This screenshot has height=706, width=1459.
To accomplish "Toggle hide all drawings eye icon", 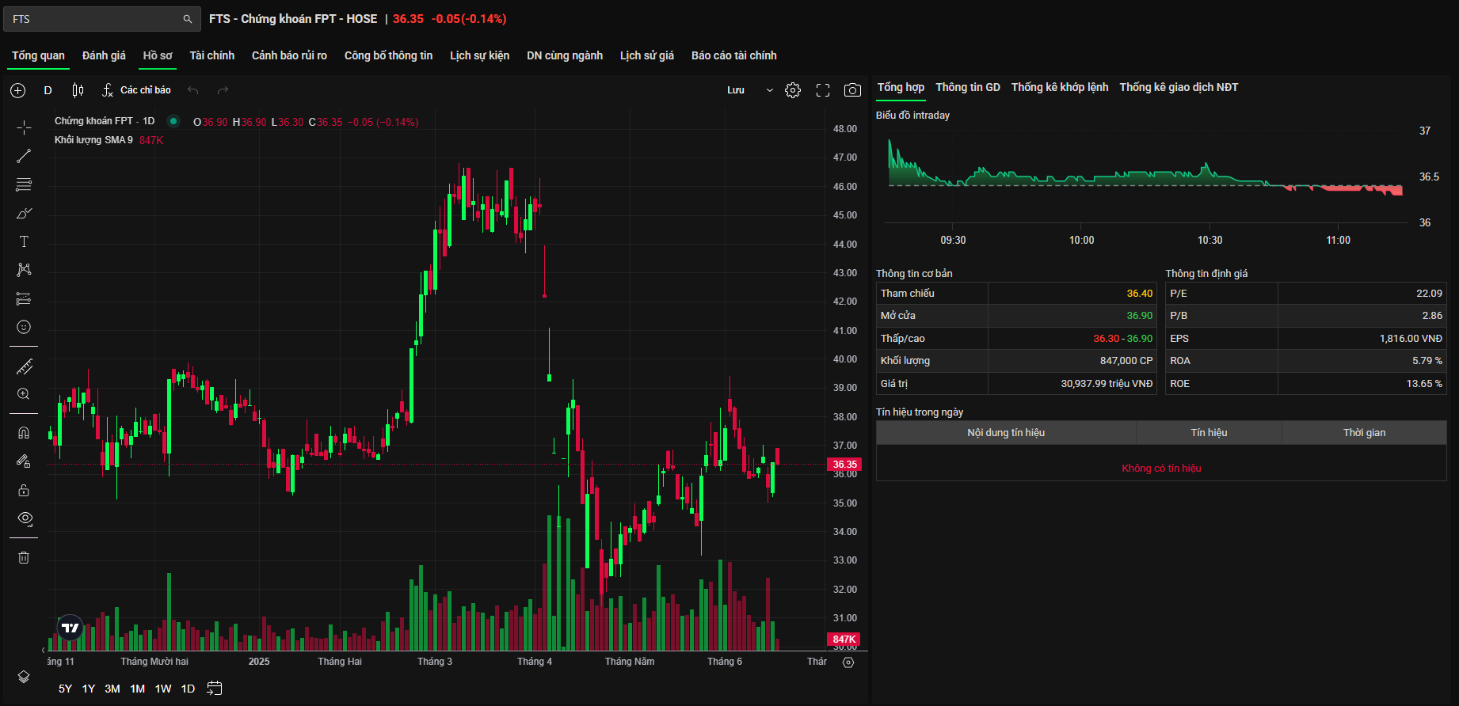I will 24,518.
